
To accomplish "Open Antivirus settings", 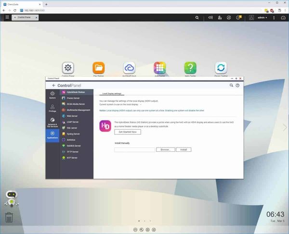I will [77, 140].
